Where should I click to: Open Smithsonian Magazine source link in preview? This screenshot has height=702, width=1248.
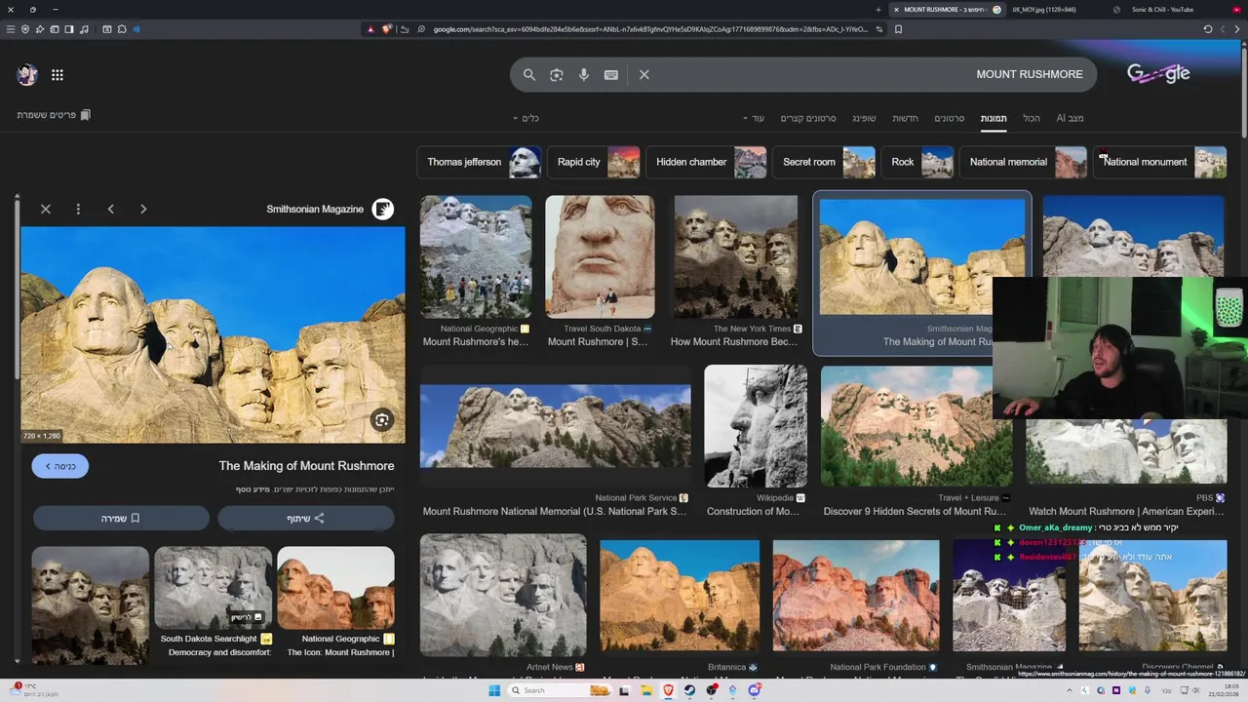tap(330, 209)
